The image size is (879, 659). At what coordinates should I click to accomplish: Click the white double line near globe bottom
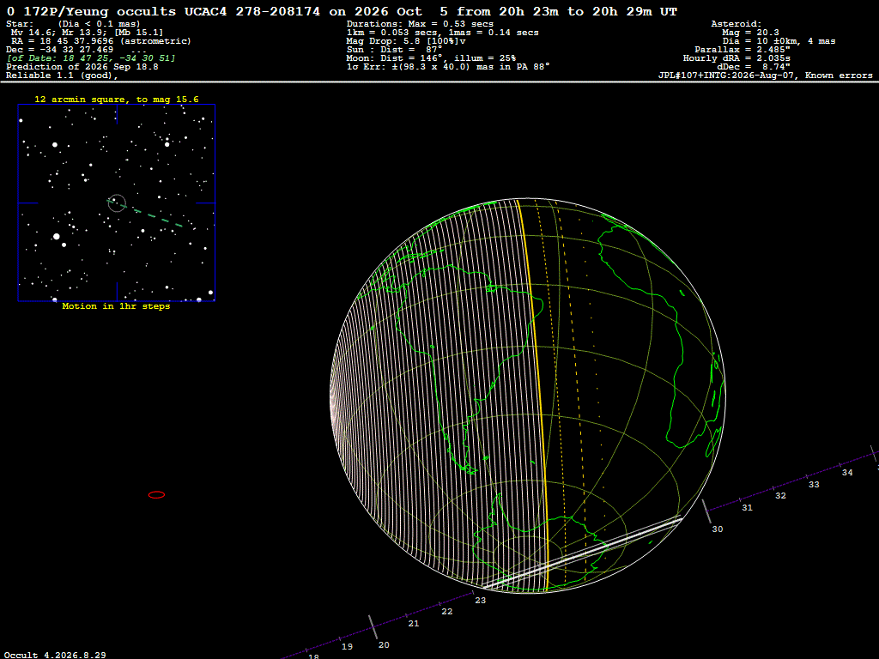pyautogui.click(x=583, y=552)
